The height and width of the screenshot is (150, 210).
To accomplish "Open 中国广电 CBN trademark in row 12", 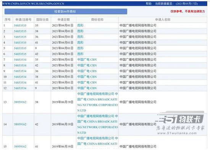I will pos(87,88).
